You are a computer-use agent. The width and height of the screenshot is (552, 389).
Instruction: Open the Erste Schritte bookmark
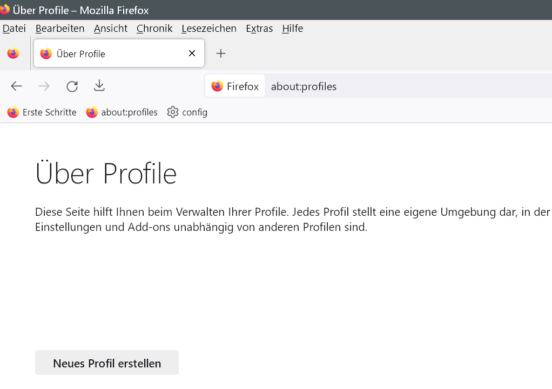point(42,112)
